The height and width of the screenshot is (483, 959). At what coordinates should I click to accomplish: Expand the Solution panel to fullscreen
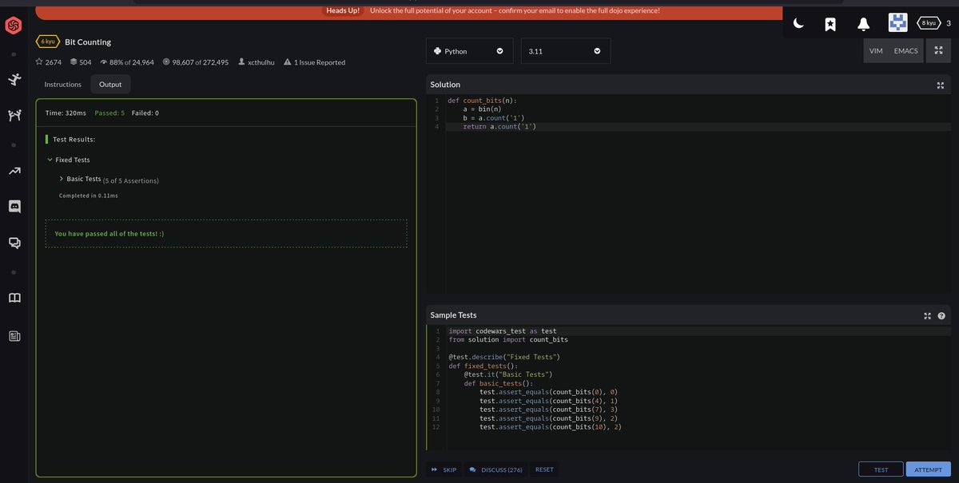point(941,85)
